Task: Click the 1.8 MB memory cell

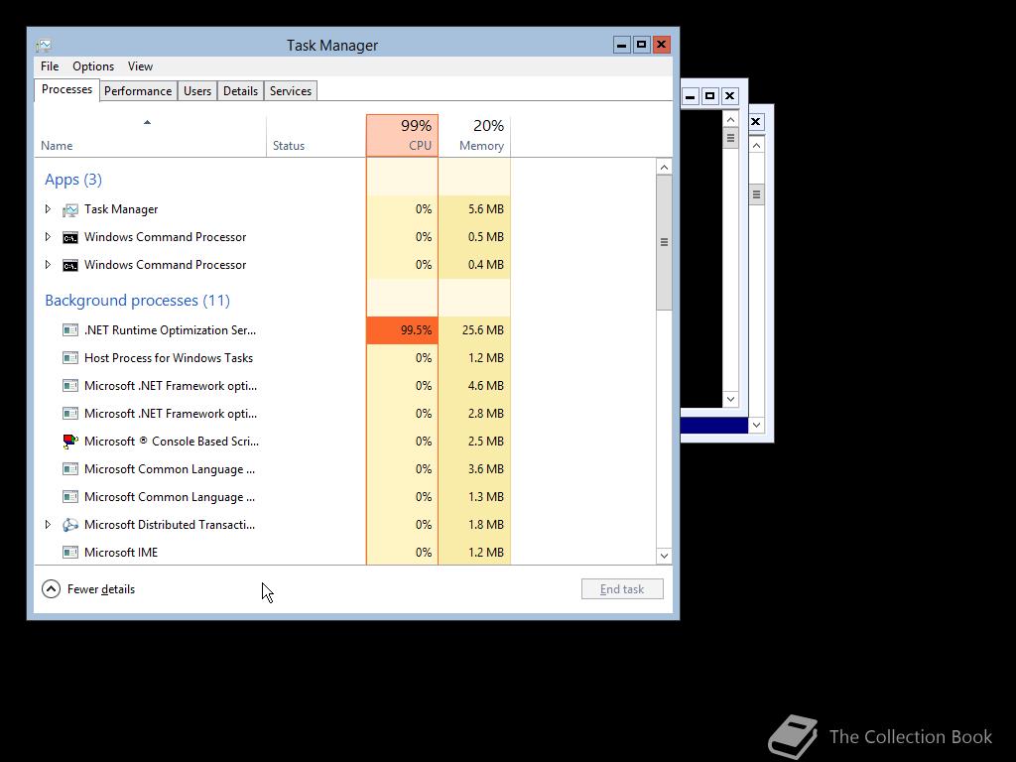Action: click(474, 525)
